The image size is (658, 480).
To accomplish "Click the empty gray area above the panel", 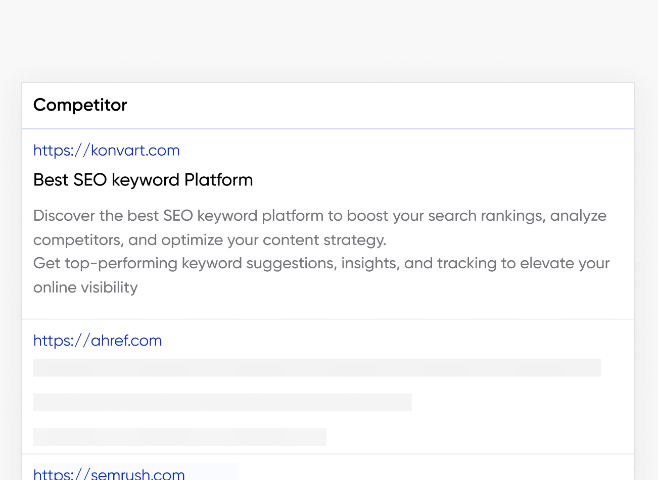I will point(328,40).
